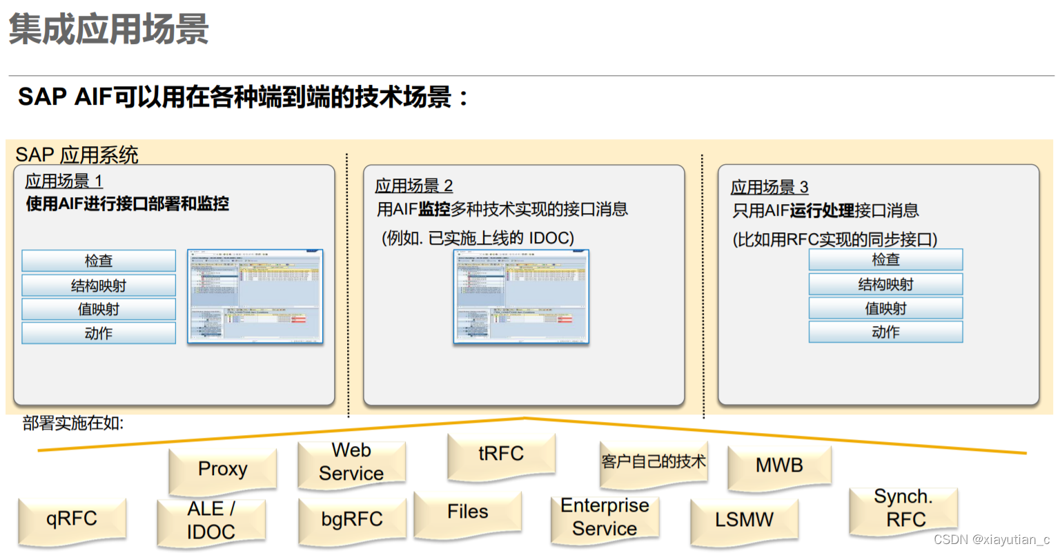Viewport: 1060px width, 553px height.
Task: Click the 应用场景 3 underlined heading
Action: coord(769,187)
